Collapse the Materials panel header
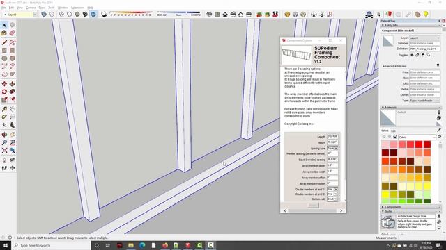This screenshot has width=446, height=250. pyautogui.click(x=410, y=108)
